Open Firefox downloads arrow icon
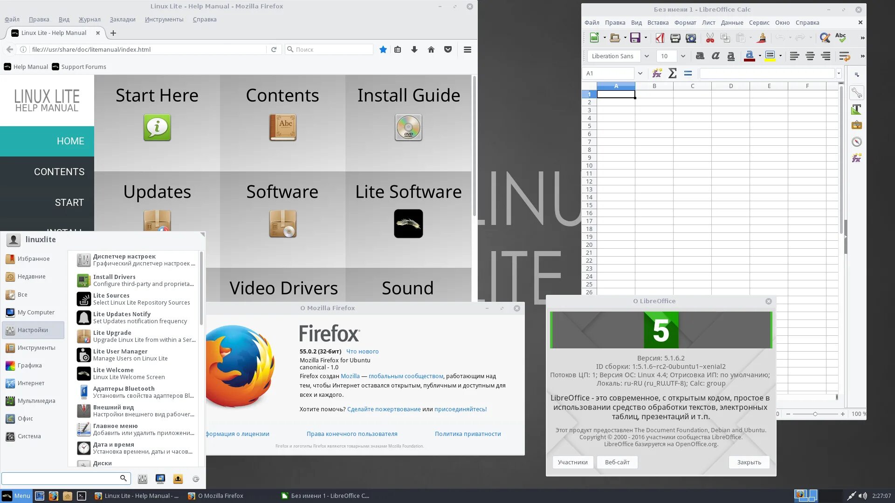The width and height of the screenshot is (895, 503). pos(414,49)
